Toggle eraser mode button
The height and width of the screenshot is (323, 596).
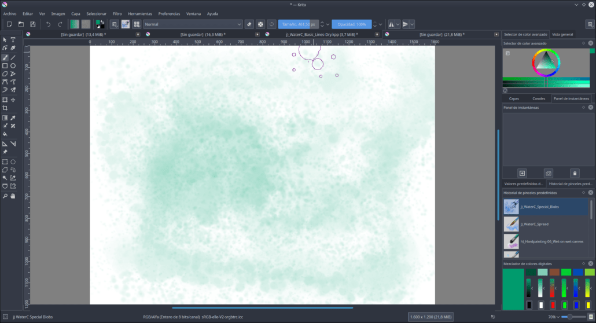(249, 24)
